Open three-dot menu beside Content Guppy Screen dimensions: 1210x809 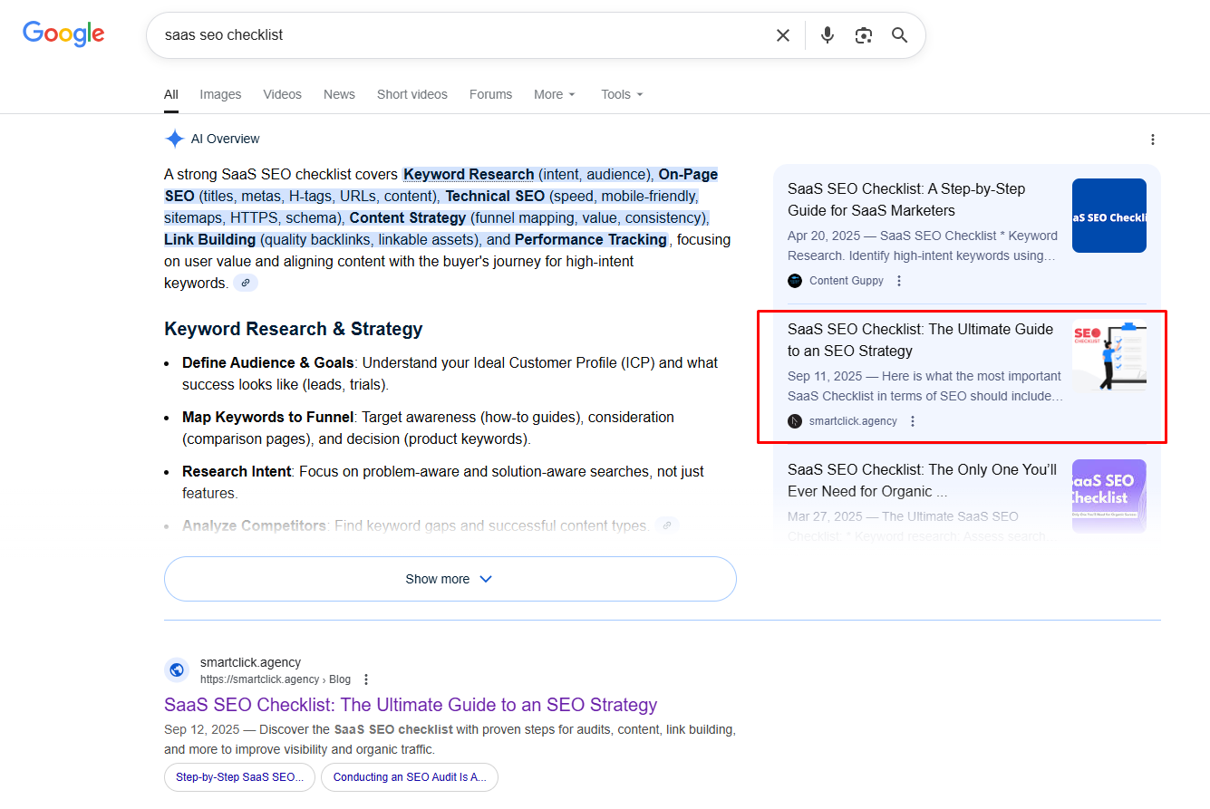[899, 281]
